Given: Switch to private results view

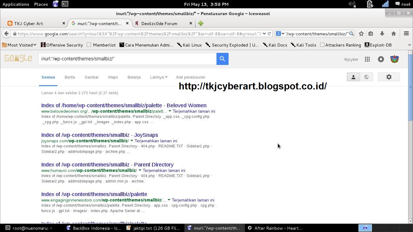Looking at the screenshot, I should (x=353, y=77).
